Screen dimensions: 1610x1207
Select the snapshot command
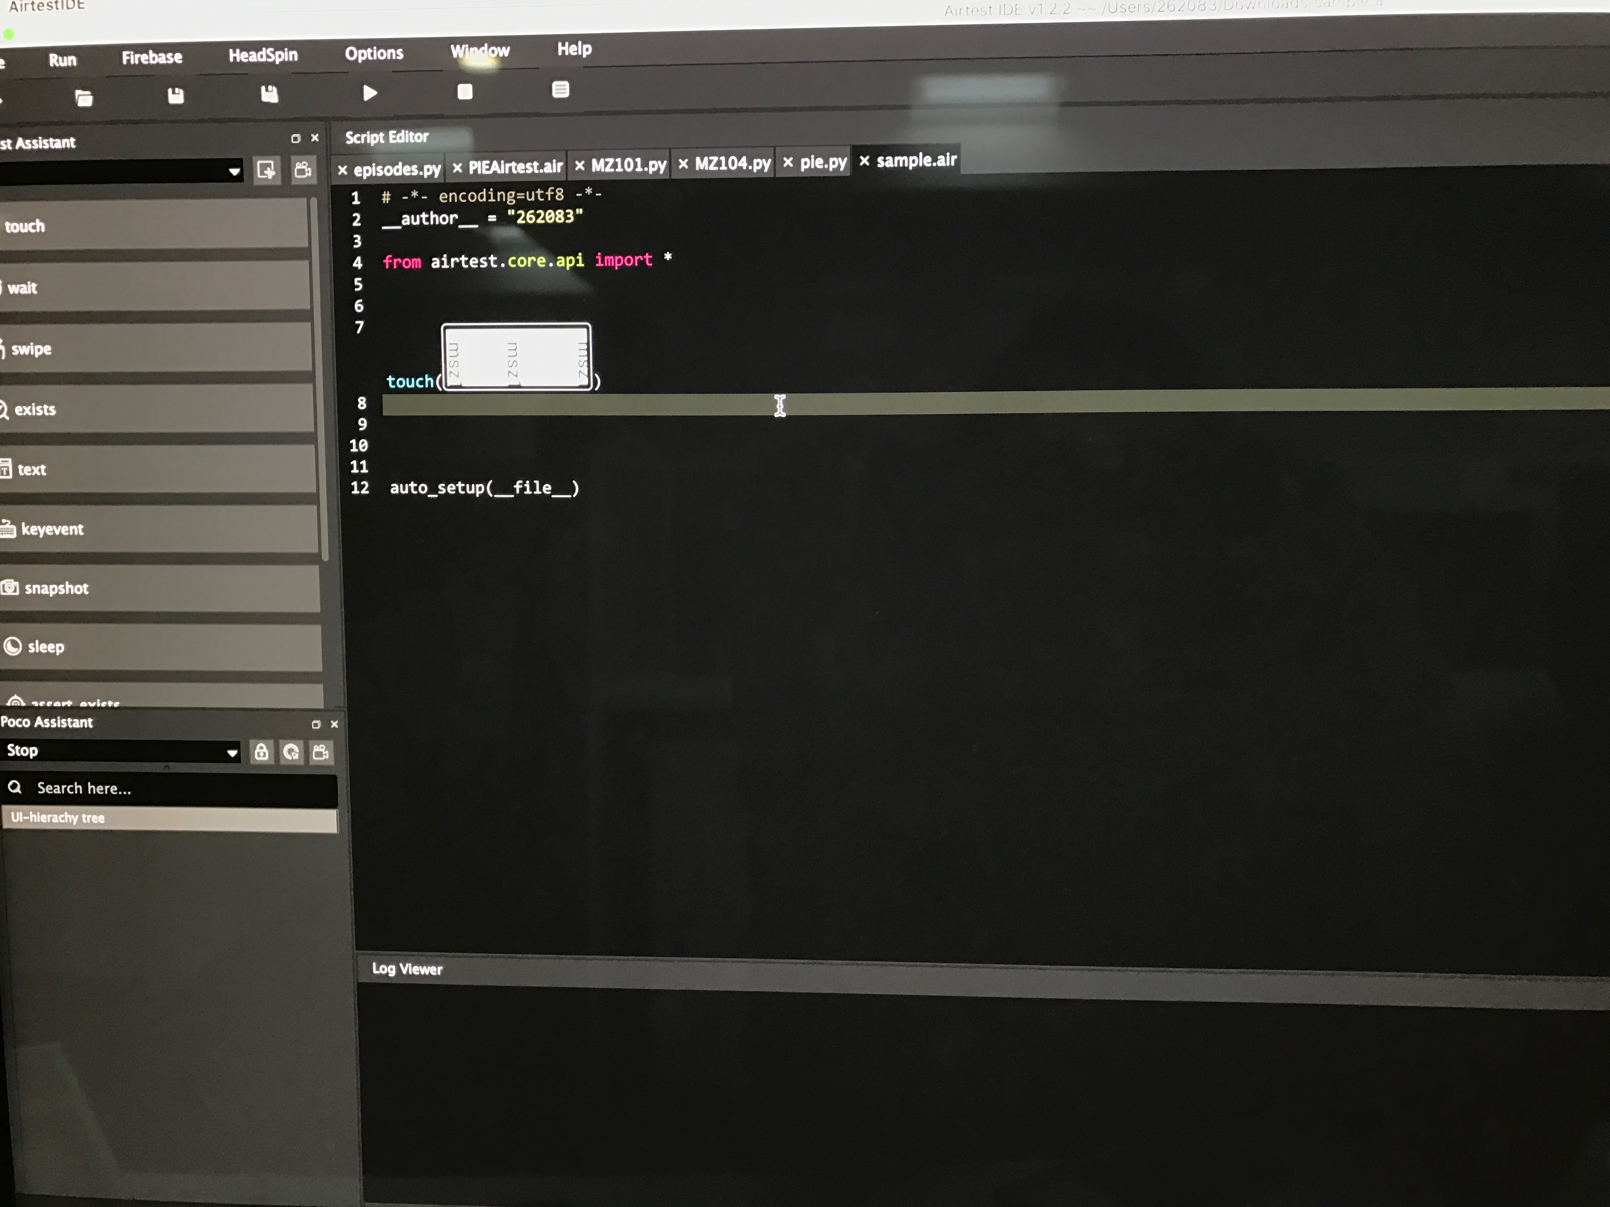pyautogui.click(x=159, y=588)
